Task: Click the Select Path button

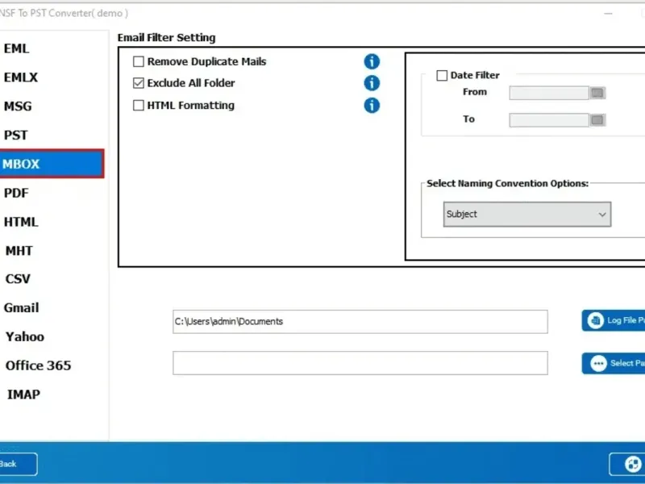Action: tap(614, 364)
